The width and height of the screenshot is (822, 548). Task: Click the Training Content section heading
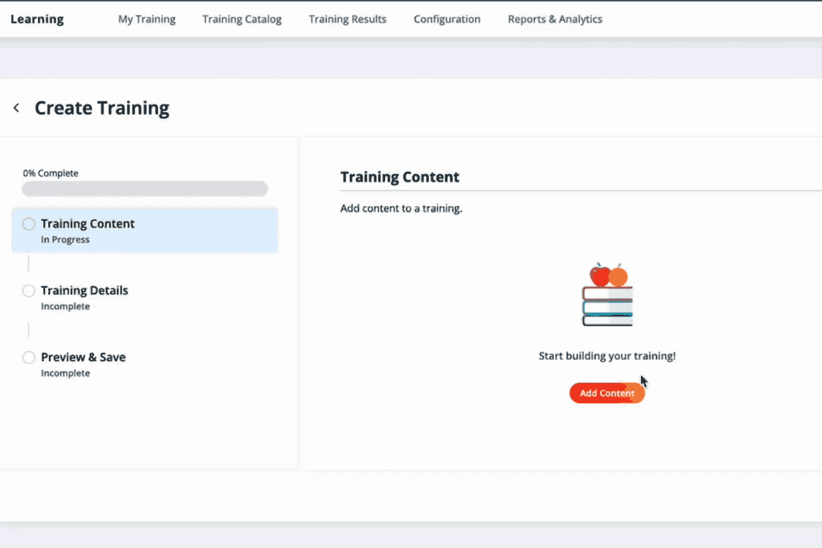point(399,177)
